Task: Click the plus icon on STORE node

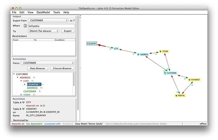Action: 160,52
